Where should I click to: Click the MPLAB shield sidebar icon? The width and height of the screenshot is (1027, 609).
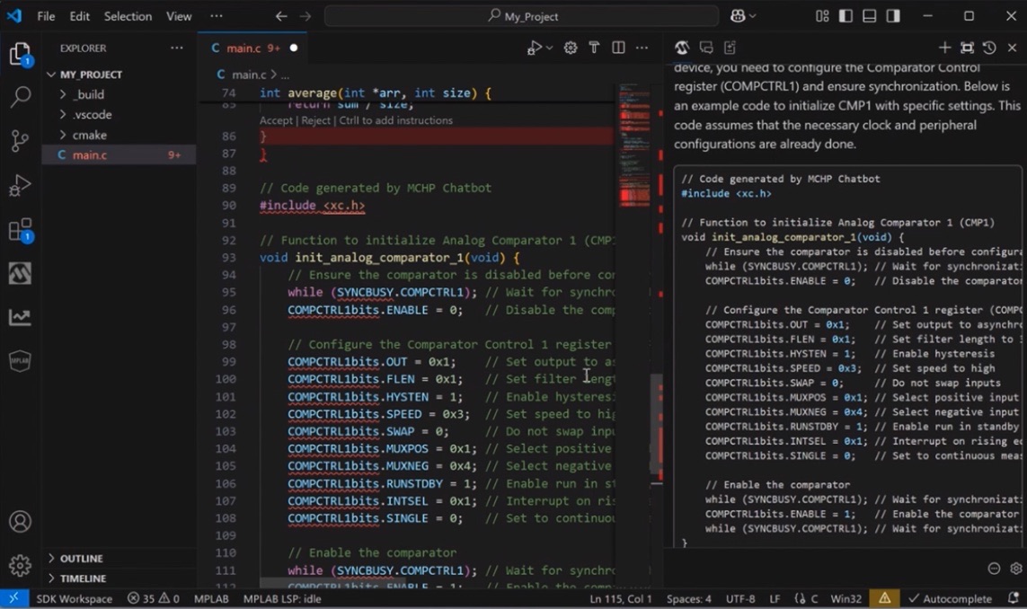20,362
